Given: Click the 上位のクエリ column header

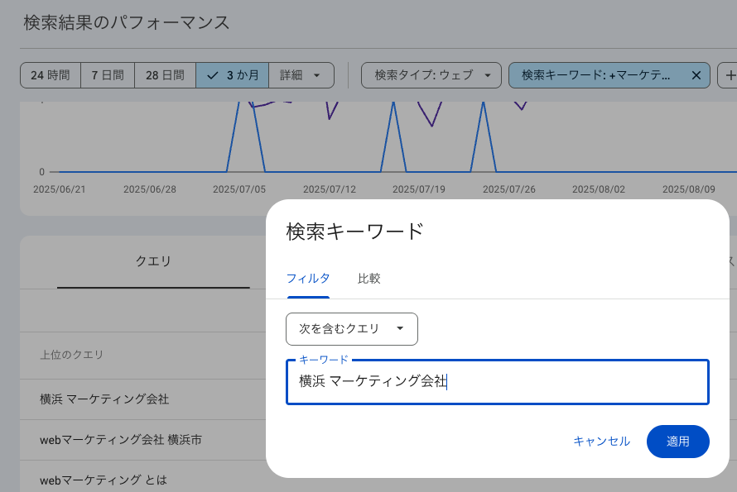Looking at the screenshot, I should click(72, 355).
